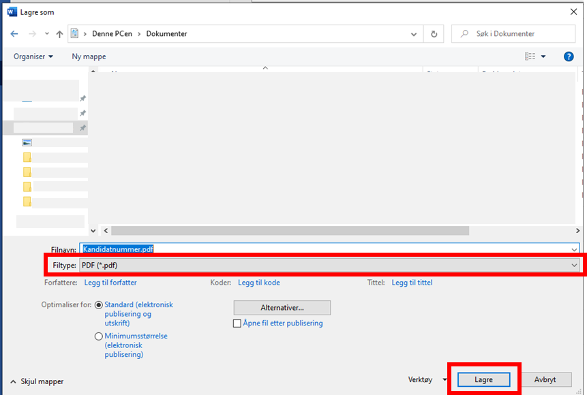Open the Organiser menu
Screen dimensions: 587x395
[x=33, y=57]
